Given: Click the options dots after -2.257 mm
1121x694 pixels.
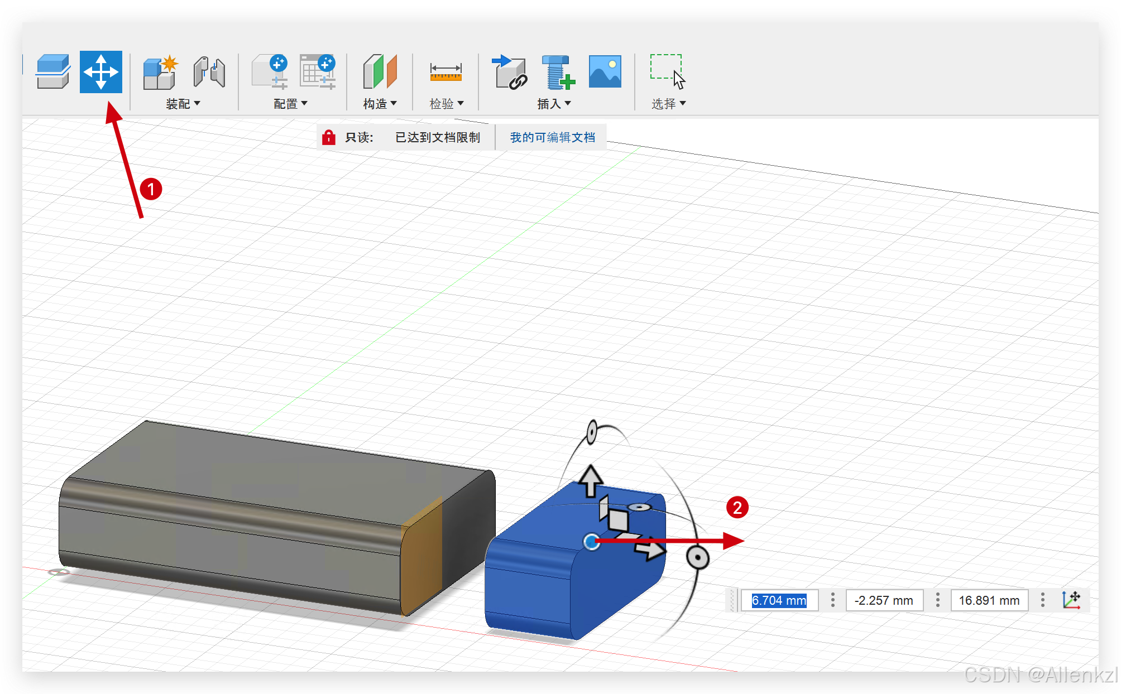Looking at the screenshot, I should (937, 600).
